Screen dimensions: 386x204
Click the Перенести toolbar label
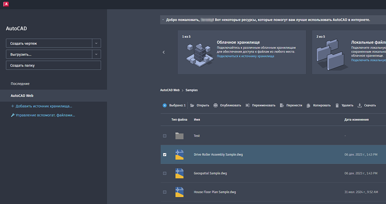point(294,105)
